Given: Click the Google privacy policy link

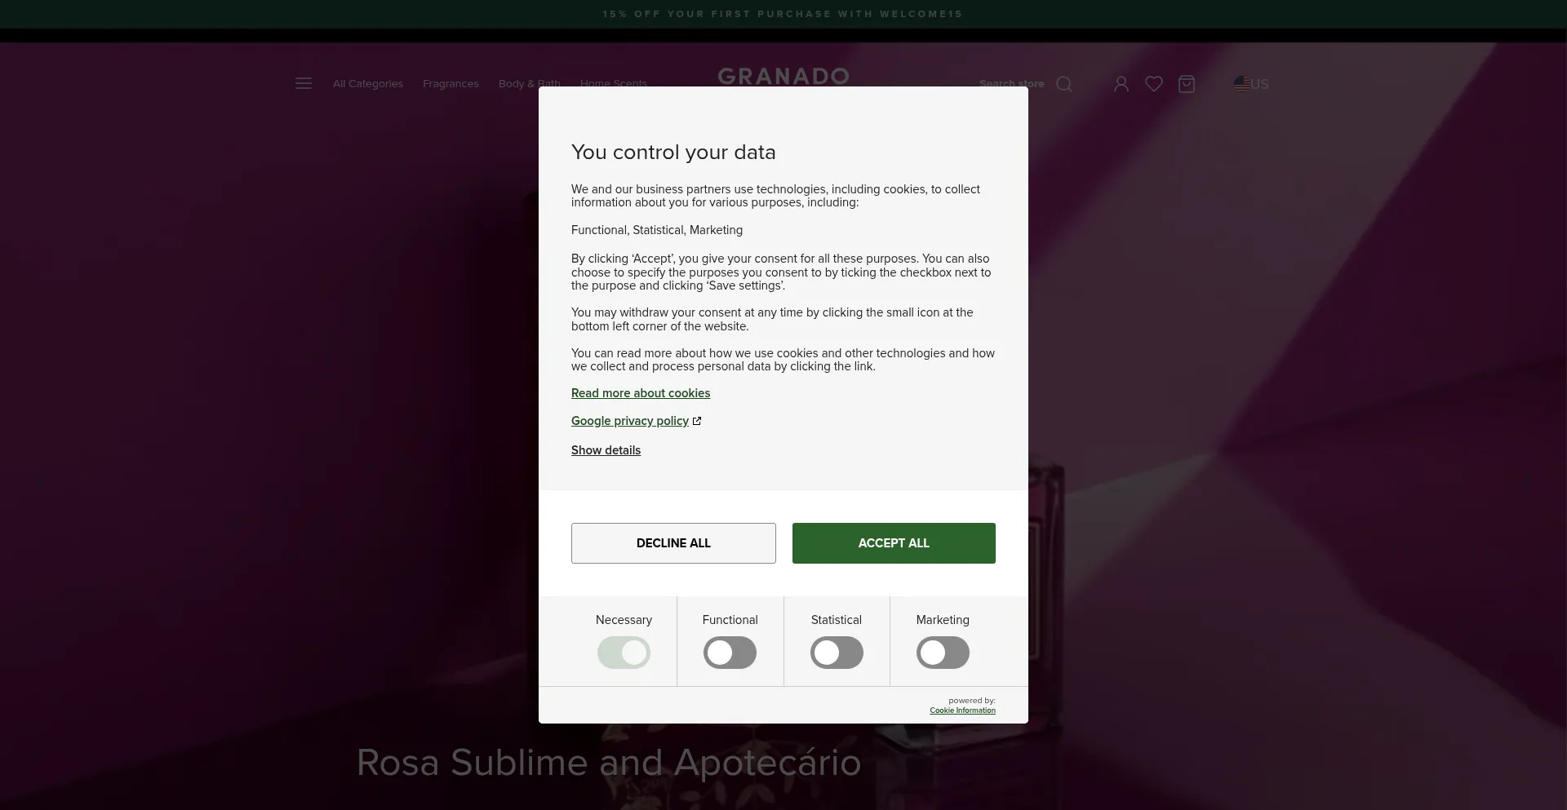Looking at the screenshot, I should click(630, 421).
